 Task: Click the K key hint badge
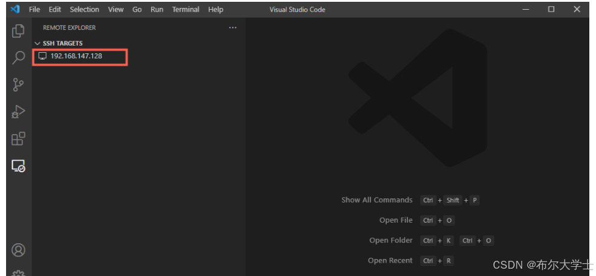coord(449,241)
